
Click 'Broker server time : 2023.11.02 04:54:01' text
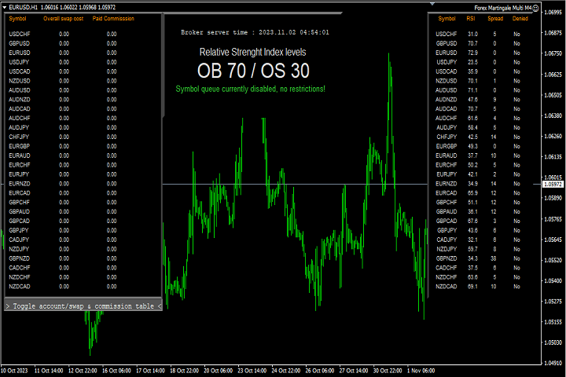click(255, 32)
